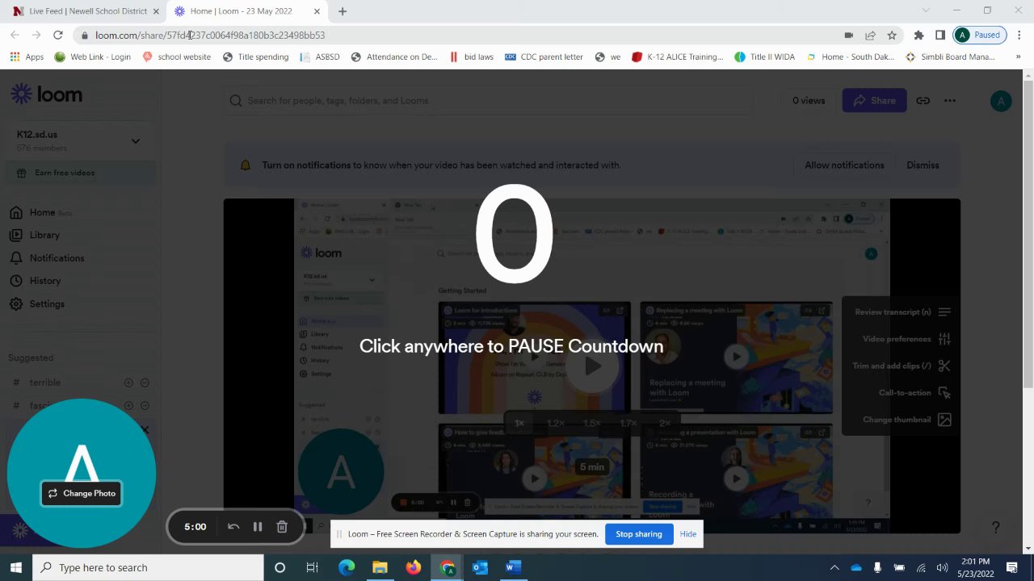
Task: Open Outlook from taskbar
Action: pos(480,567)
